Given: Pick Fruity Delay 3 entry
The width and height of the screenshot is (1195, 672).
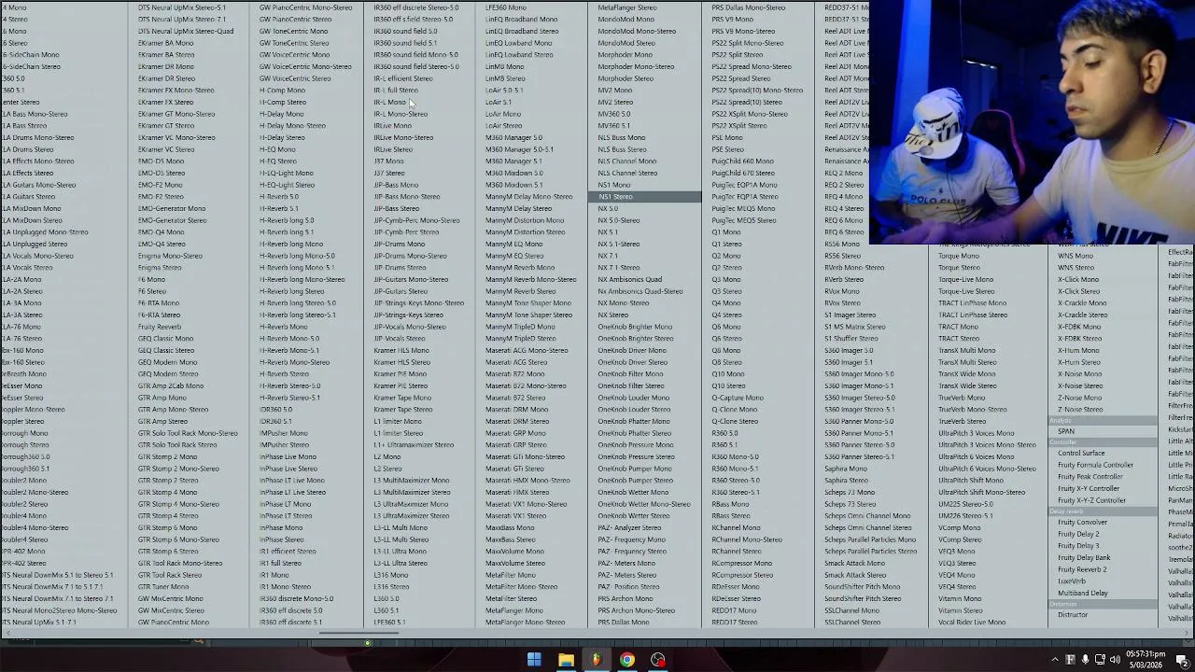Looking at the screenshot, I should [1078, 546].
